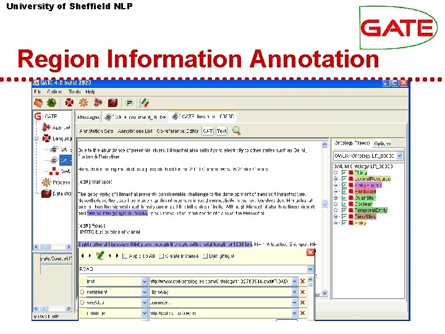Click the dark red gears application toolbar icon
The height and width of the screenshot is (334, 445).
(x=98, y=103)
